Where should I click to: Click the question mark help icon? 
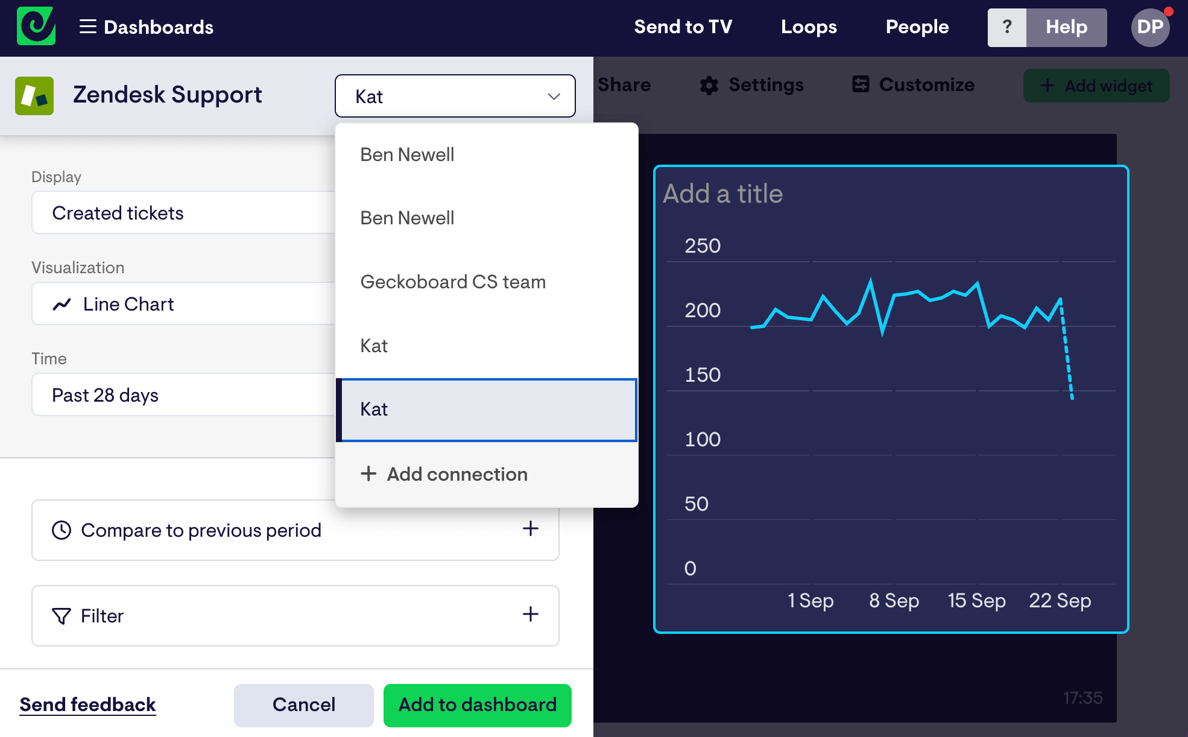click(x=1006, y=27)
